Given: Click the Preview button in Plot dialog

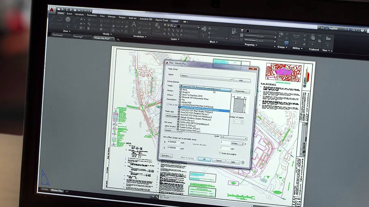Looking at the screenshot, I should (x=166, y=156).
